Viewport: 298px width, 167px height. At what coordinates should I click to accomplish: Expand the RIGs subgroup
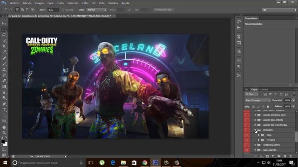259,135
